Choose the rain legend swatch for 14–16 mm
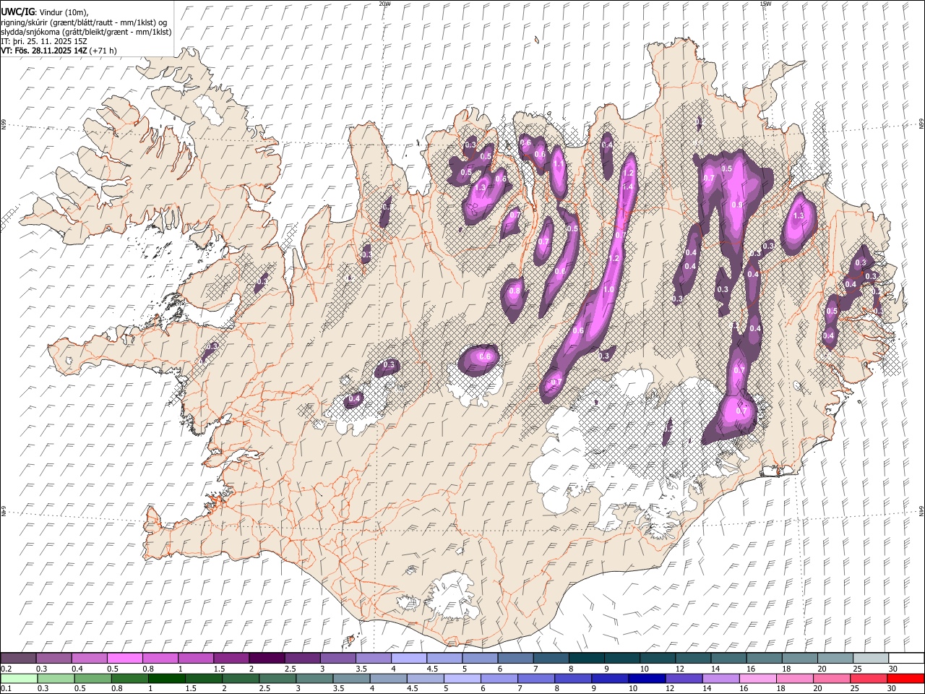 [x=720, y=678]
